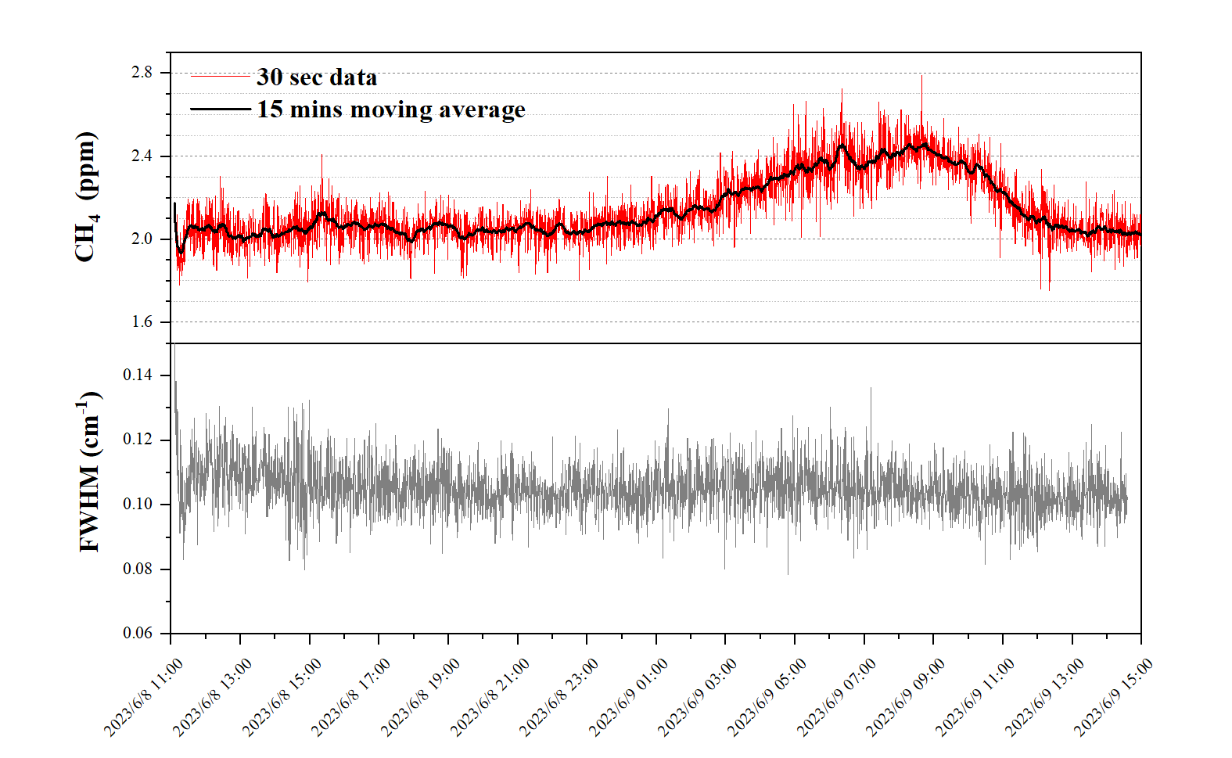Click the 0.08 tick label on FWHM axis

click(x=138, y=569)
